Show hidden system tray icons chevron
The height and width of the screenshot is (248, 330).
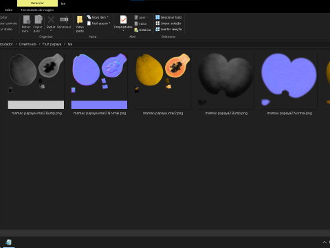click(x=324, y=242)
